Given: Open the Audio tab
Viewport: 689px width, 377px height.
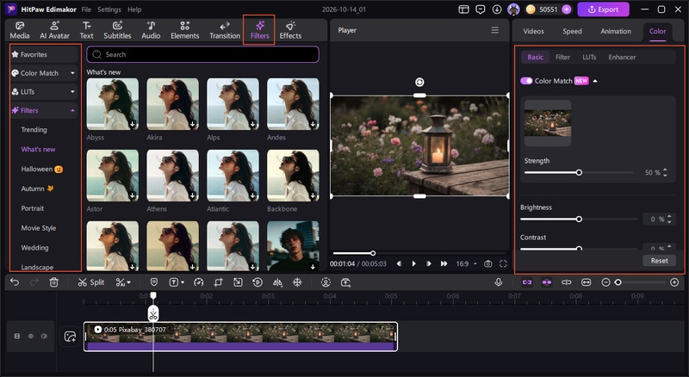Looking at the screenshot, I should point(151,30).
